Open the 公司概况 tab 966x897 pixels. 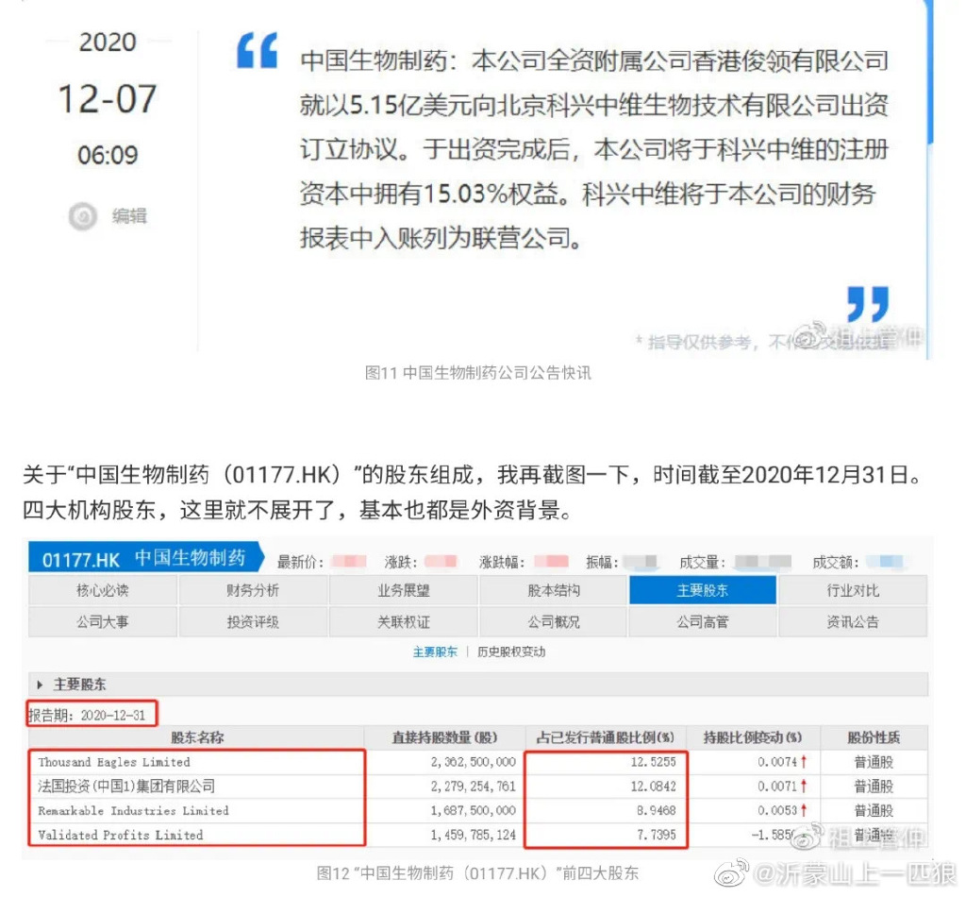click(553, 622)
